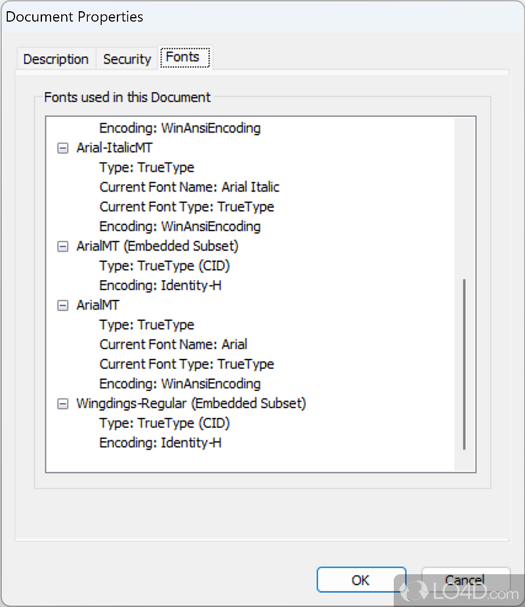Click 'Encoding: WinAnsiEncoding' under Arial-ItalicMT
Image resolution: width=525 pixels, height=607 pixels.
180,226
